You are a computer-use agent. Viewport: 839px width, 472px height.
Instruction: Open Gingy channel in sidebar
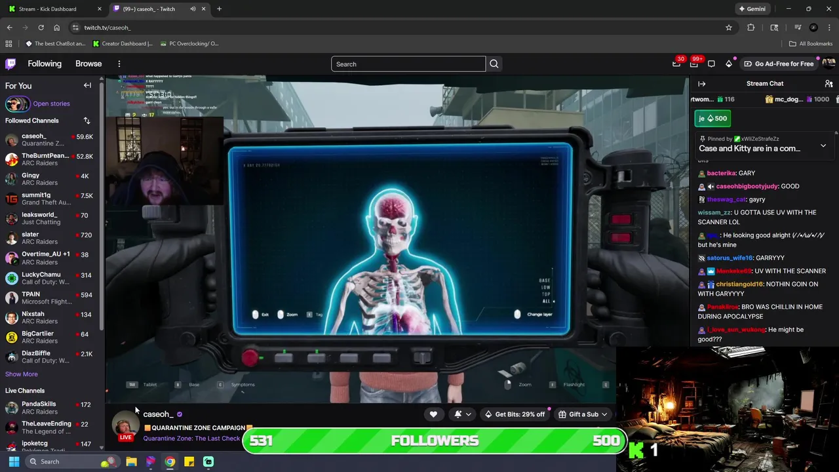(50, 179)
